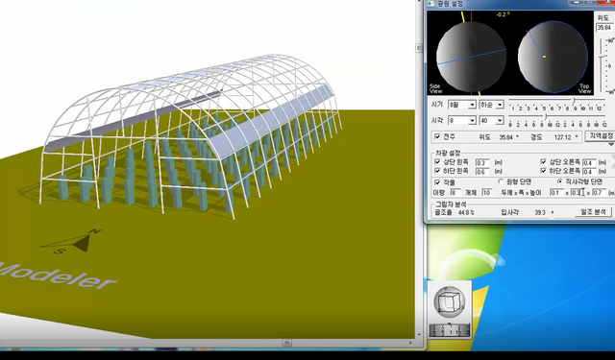Disable the 하단 오른쪽 checkbox

click(543, 171)
